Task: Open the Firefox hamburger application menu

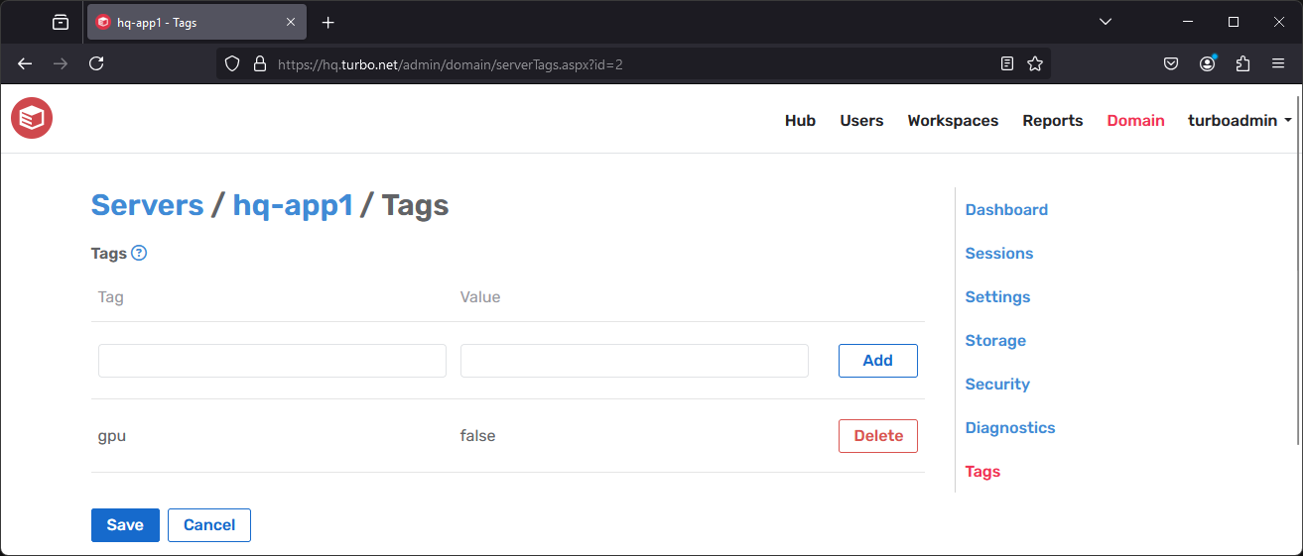Action: coord(1278,63)
